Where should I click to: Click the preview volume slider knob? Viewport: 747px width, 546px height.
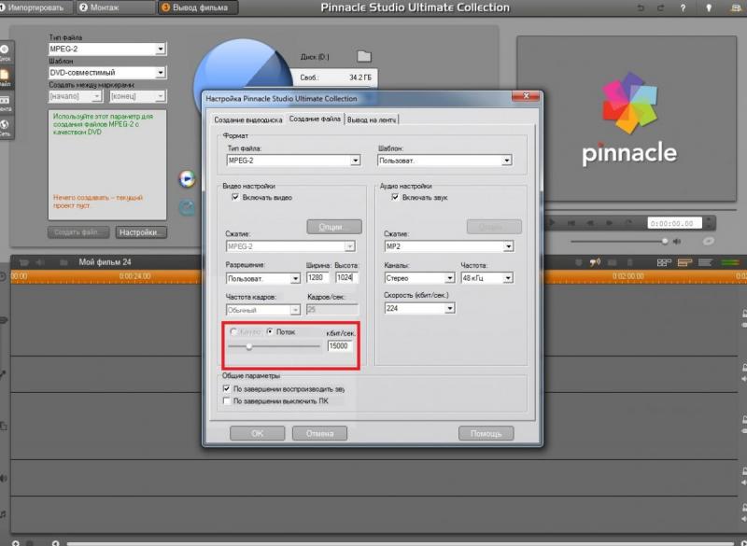(x=665, y=242)
